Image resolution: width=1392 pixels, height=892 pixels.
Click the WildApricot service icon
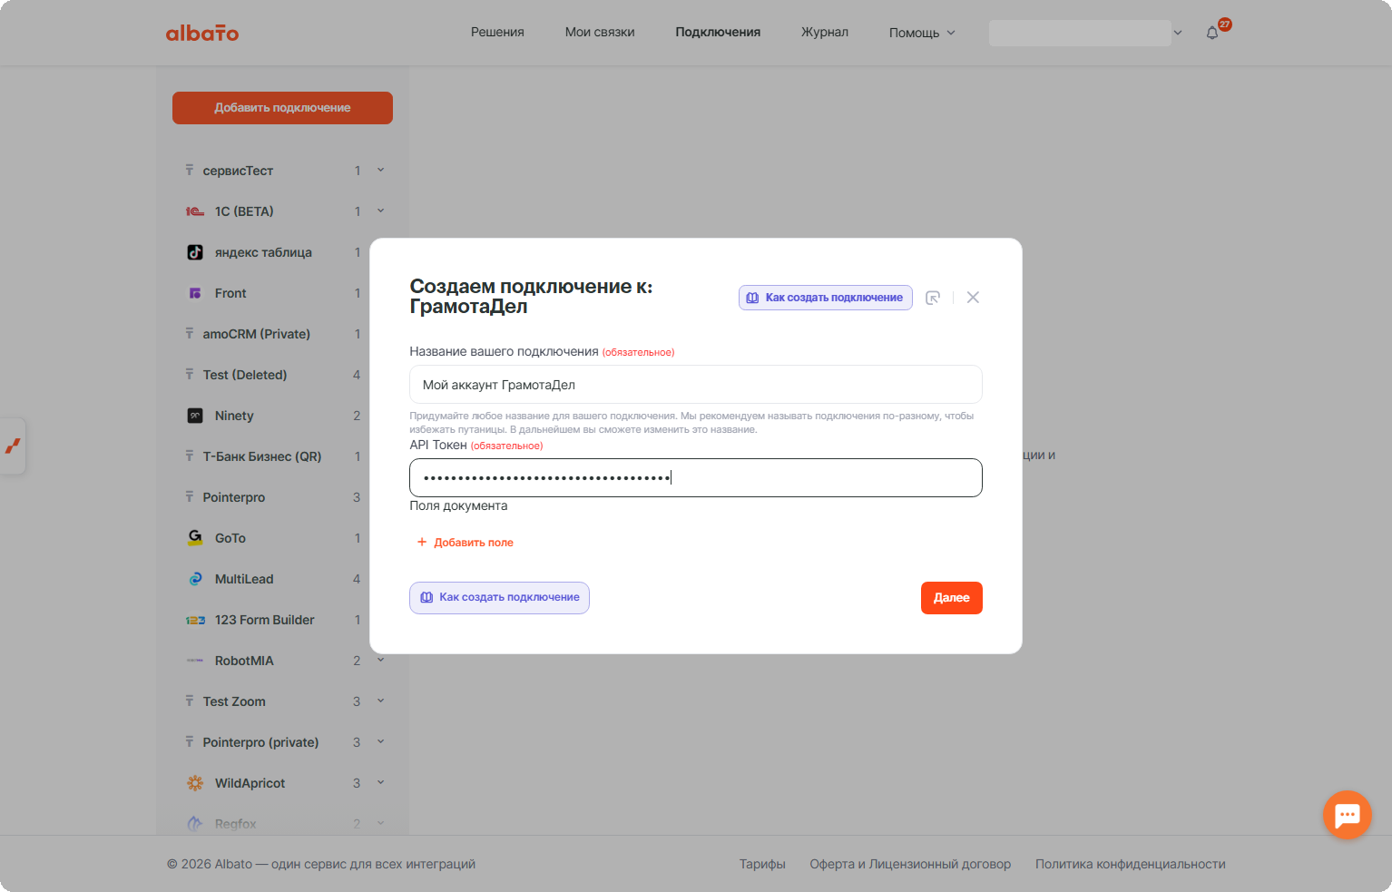[195, 783]
